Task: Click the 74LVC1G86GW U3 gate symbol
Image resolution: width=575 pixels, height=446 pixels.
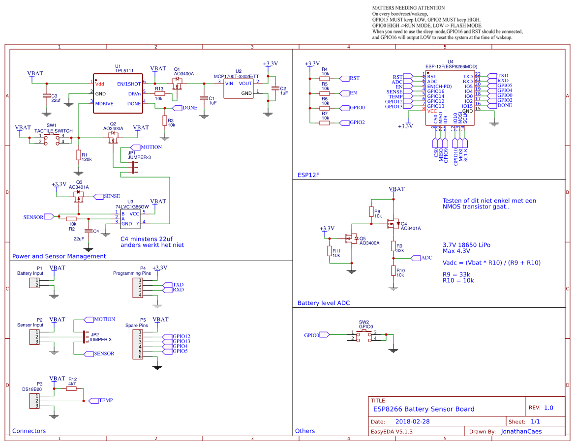Action: click(x=130, y=219)
